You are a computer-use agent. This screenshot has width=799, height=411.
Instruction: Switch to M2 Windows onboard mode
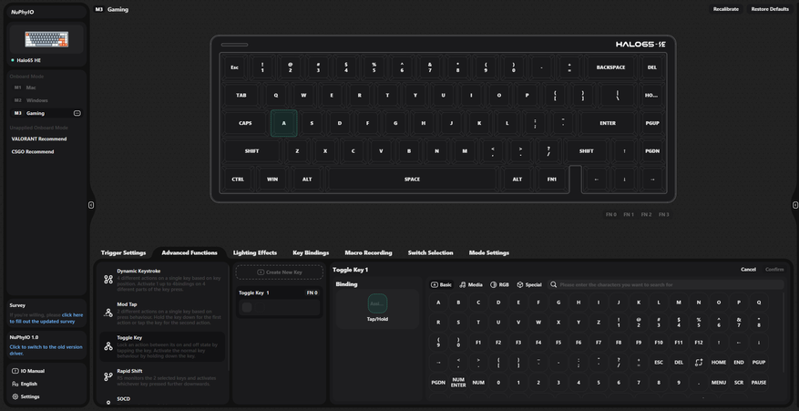coord(46,100)
